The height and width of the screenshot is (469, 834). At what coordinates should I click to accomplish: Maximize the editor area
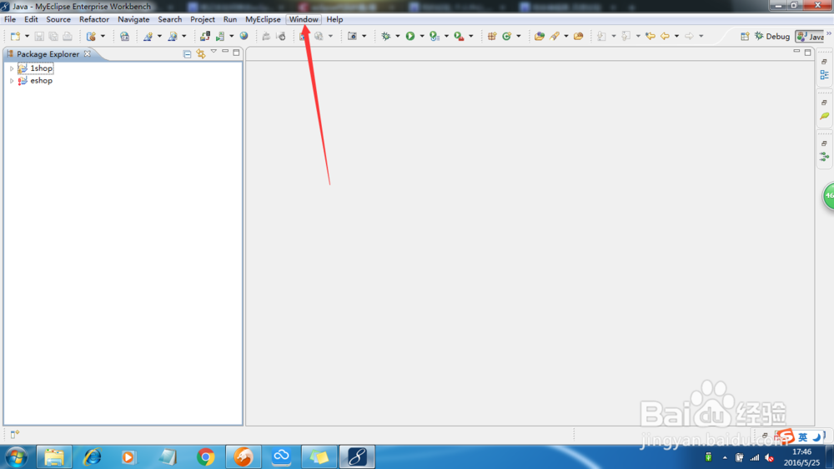807,53
